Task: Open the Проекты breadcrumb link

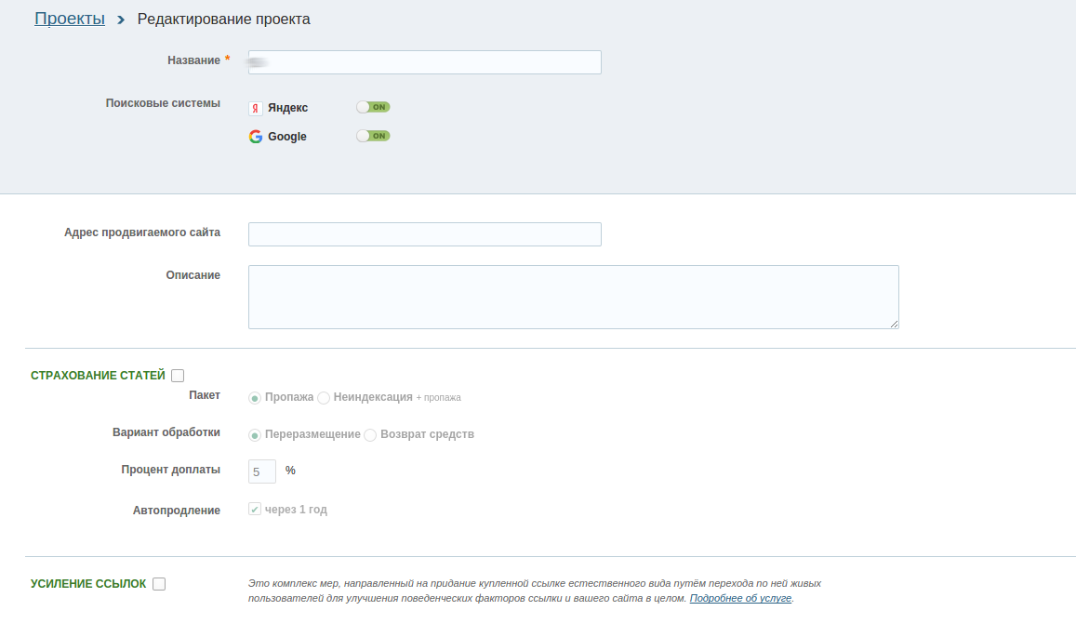Action: pyautogui.click(x=70, y=19)
